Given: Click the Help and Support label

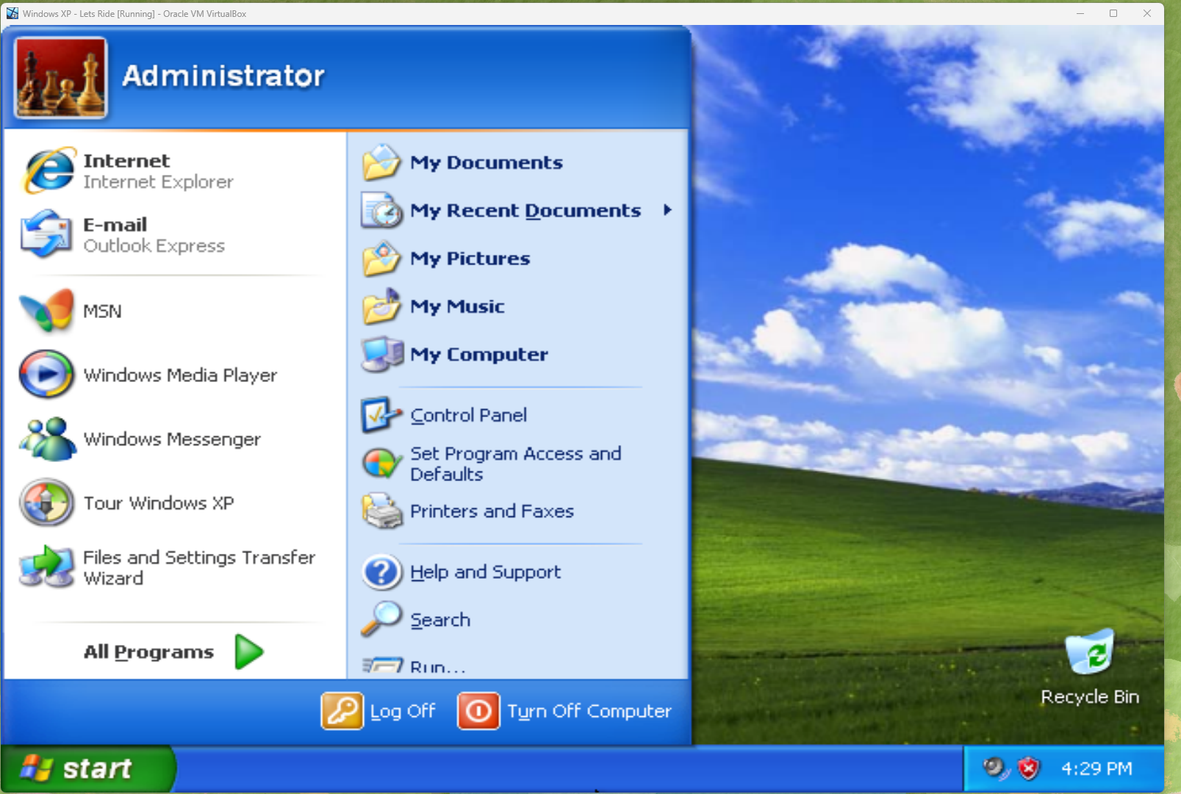Looking at the screenshot, I should coord(485,572).
